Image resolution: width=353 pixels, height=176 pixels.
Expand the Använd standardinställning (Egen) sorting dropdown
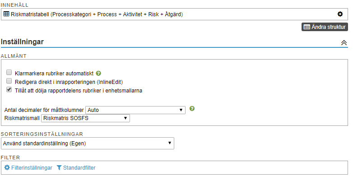tap(88, 144)
